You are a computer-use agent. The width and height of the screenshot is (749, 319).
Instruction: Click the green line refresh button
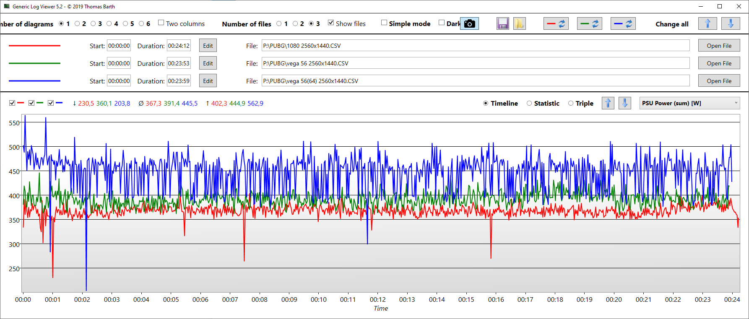tap(590, 24)
